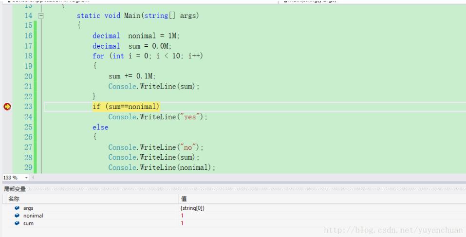
Task: Select the sum variable icon
Action: pyautogui.click(x=17, y=223)
